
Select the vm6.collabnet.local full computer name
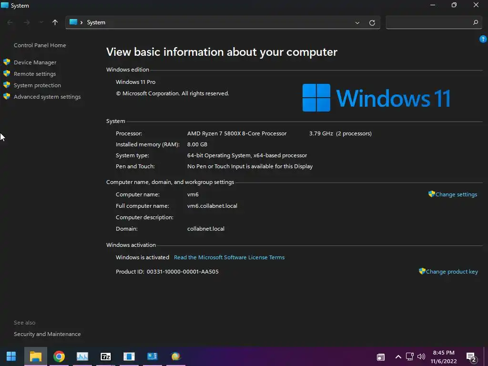click(x=212, y=206)
